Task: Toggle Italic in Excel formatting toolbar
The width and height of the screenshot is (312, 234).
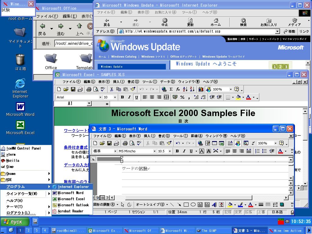Action: [x=129, y=97]
